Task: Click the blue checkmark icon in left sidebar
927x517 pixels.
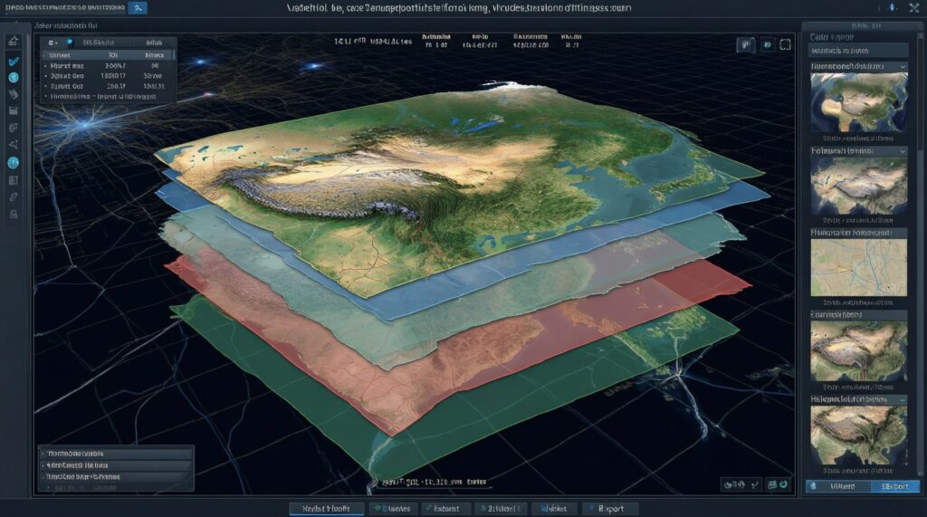Action: point(13,62)
